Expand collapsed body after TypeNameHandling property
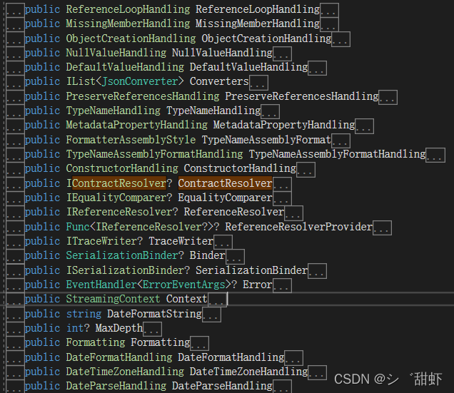 270,112
